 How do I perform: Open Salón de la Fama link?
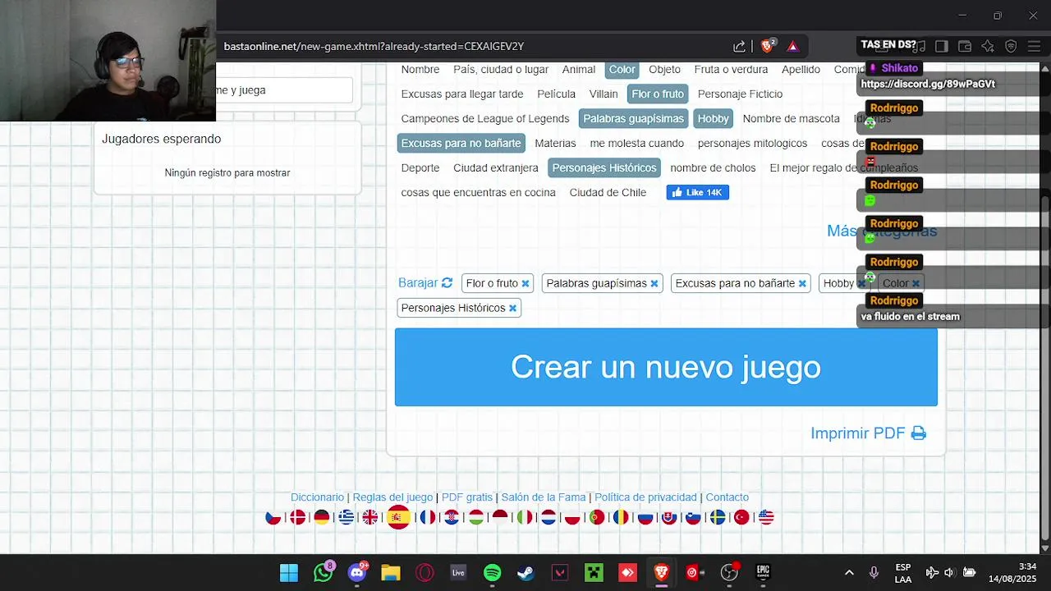(544, 497)
